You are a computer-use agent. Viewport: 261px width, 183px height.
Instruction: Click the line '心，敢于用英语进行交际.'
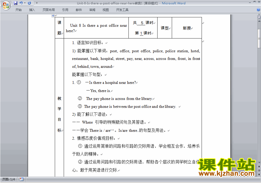95,170
